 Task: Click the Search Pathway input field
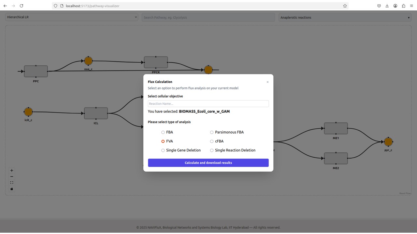tap(208, 17)
